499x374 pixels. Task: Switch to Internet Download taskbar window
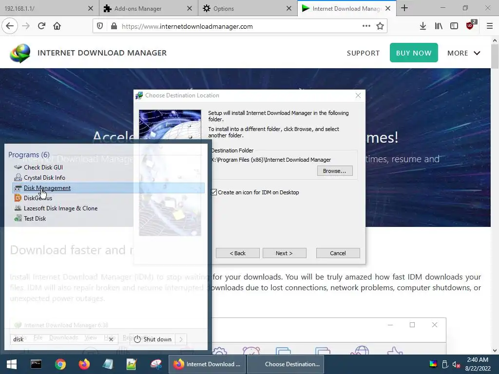click(207, 364)
